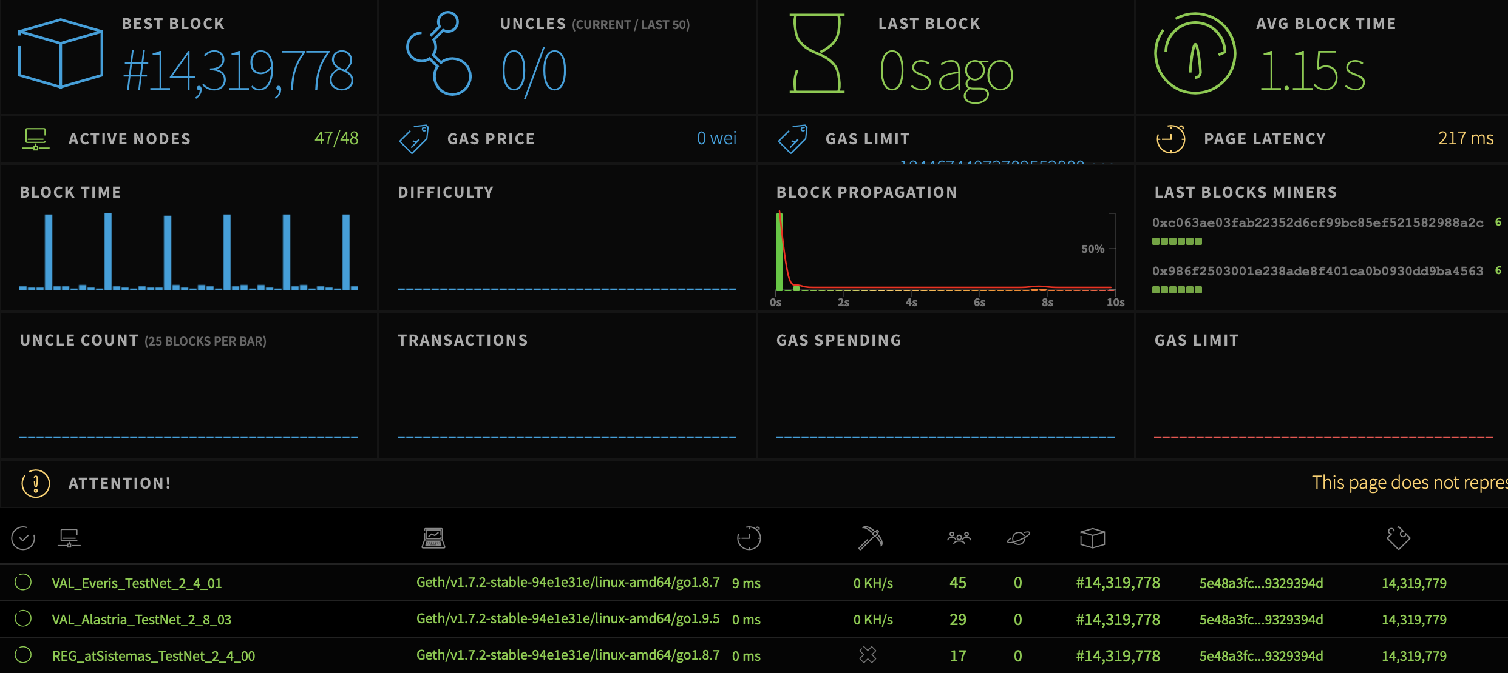Click the Best Block cube icon
1508x673 pixels.
[60, 53]
